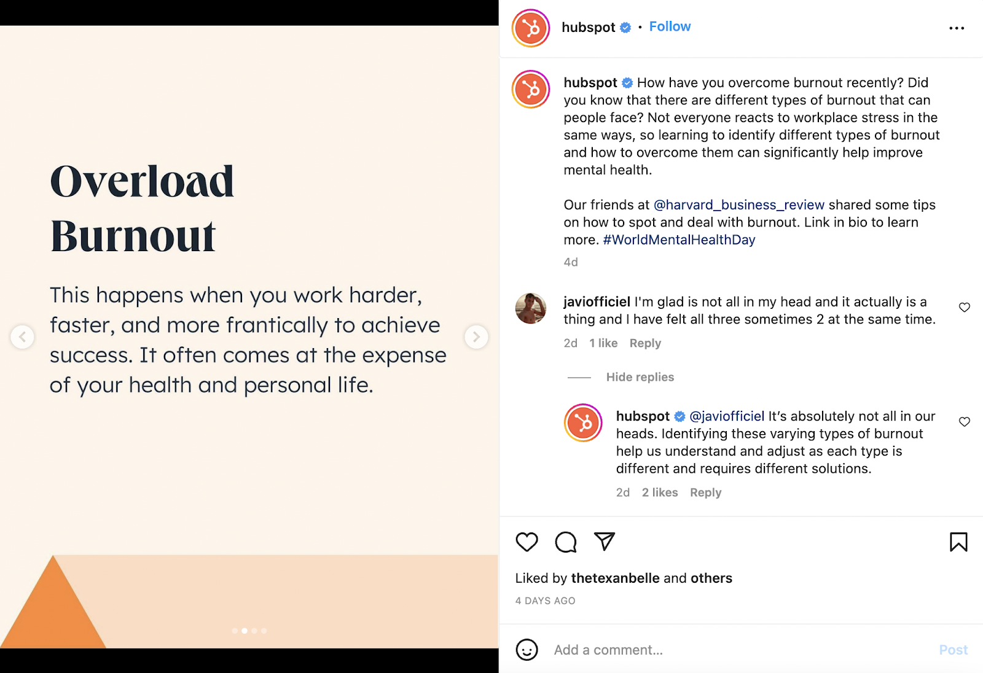Like hubspot's reply comment heart
Screen dimensions: 983x673
coord(965,421)
